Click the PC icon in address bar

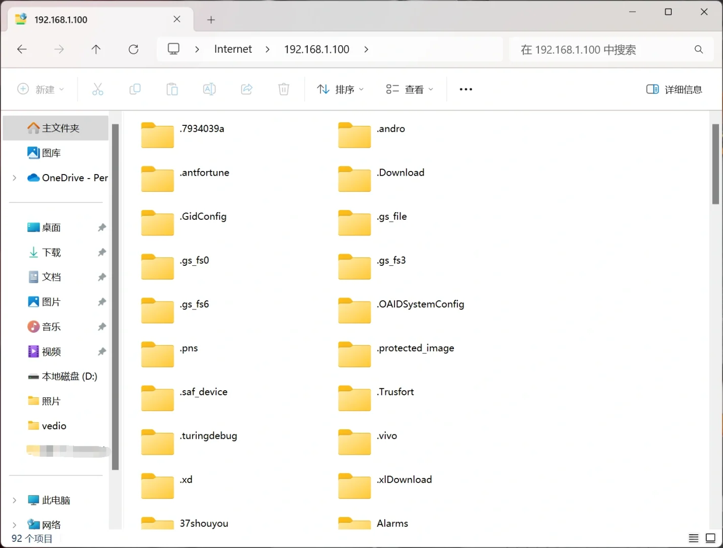pos(174,49)
